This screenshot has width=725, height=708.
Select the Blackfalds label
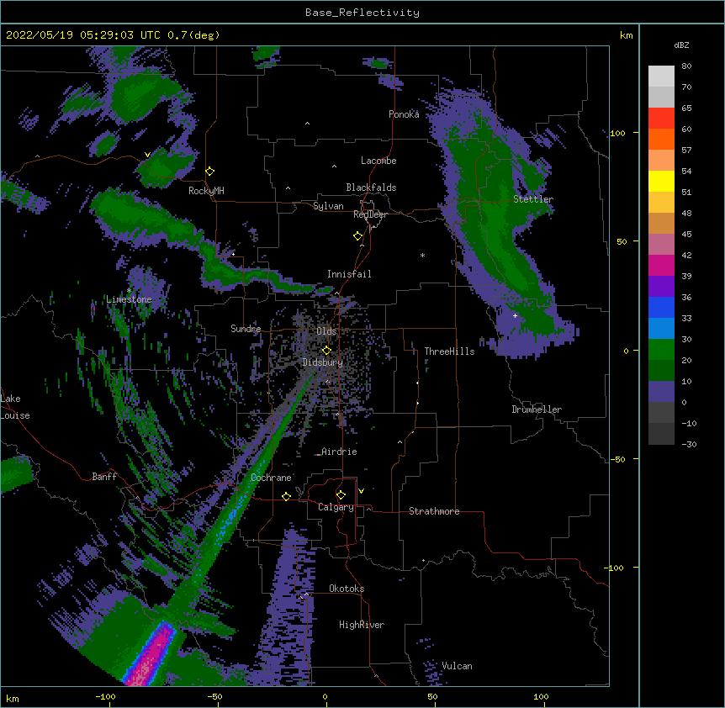pos(371,188)
